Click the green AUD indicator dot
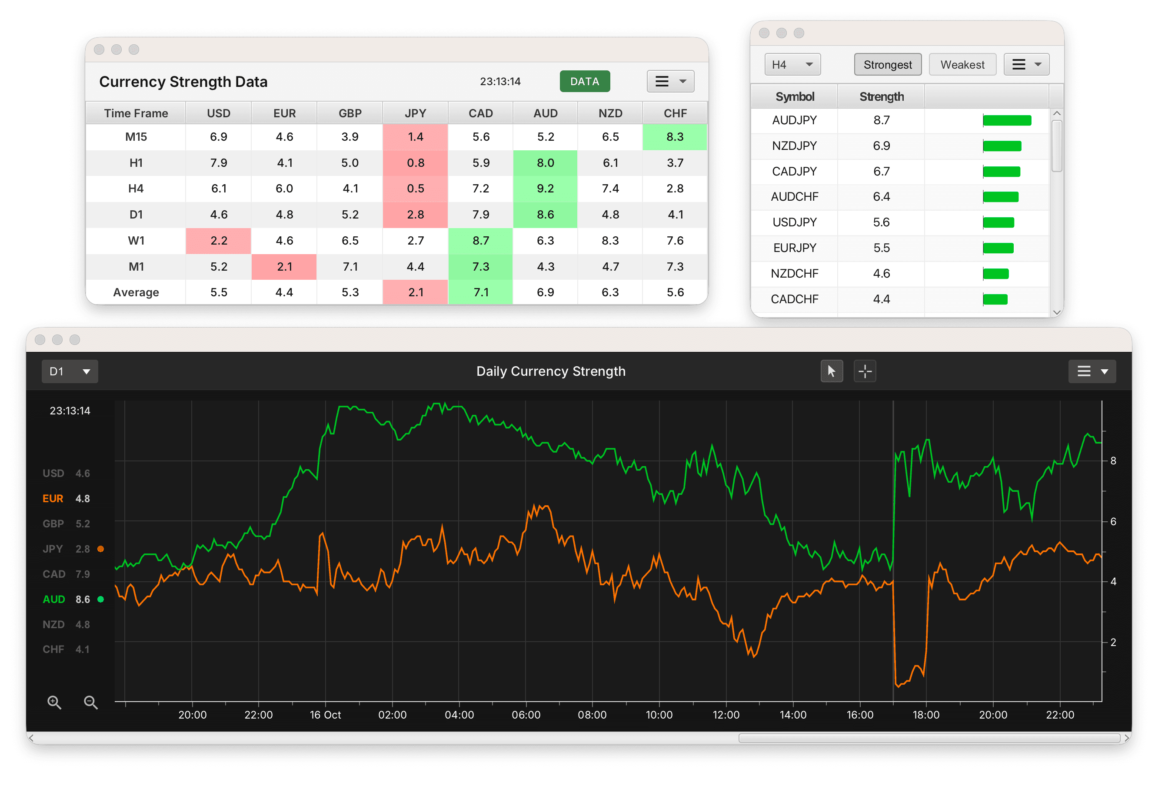Screen dimensions: 1165x795 coord(100,599)
